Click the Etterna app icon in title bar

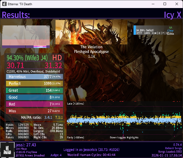pos(4,4)
